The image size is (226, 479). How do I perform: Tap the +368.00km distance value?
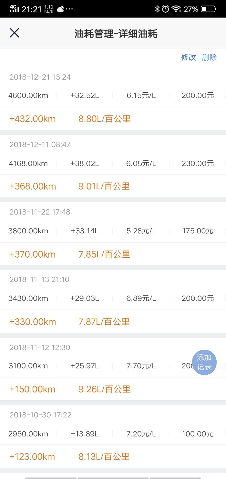(x=33, y=186)
